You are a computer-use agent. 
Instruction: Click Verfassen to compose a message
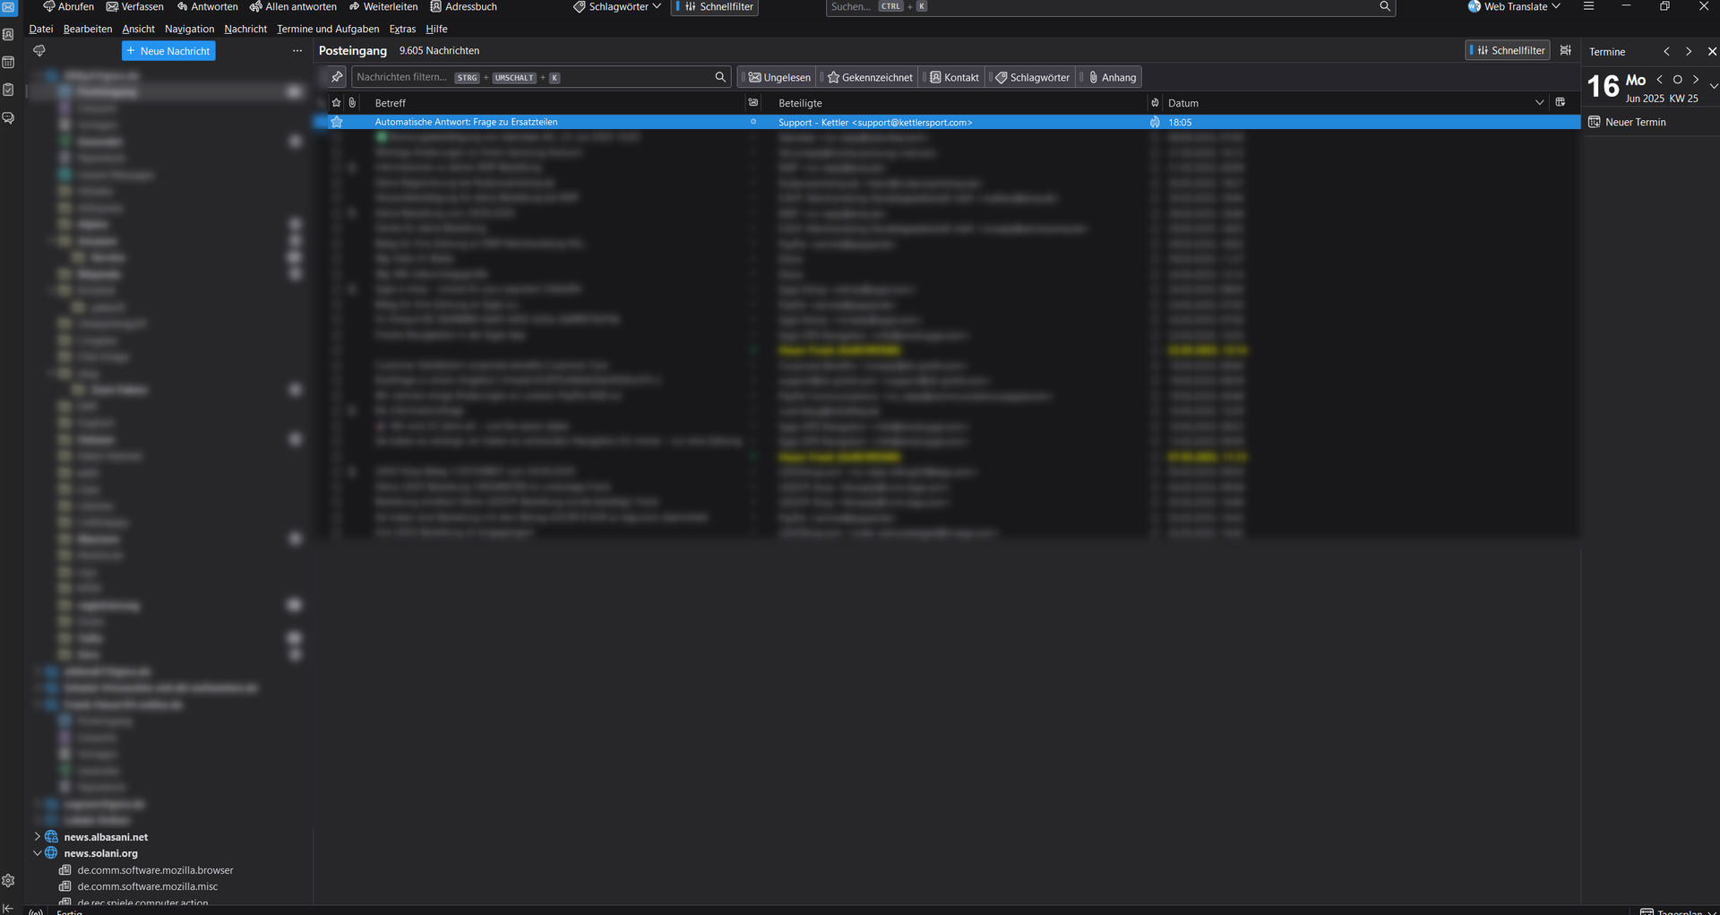click(135, 6)
